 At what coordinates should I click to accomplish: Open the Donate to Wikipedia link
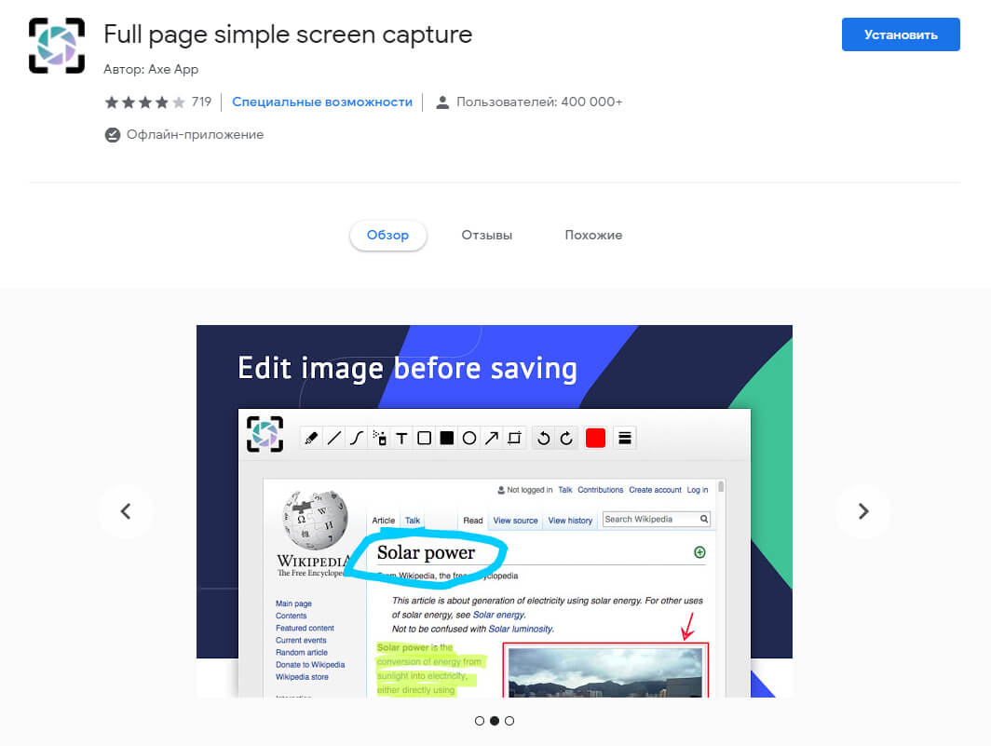click(x=309, y=664)
